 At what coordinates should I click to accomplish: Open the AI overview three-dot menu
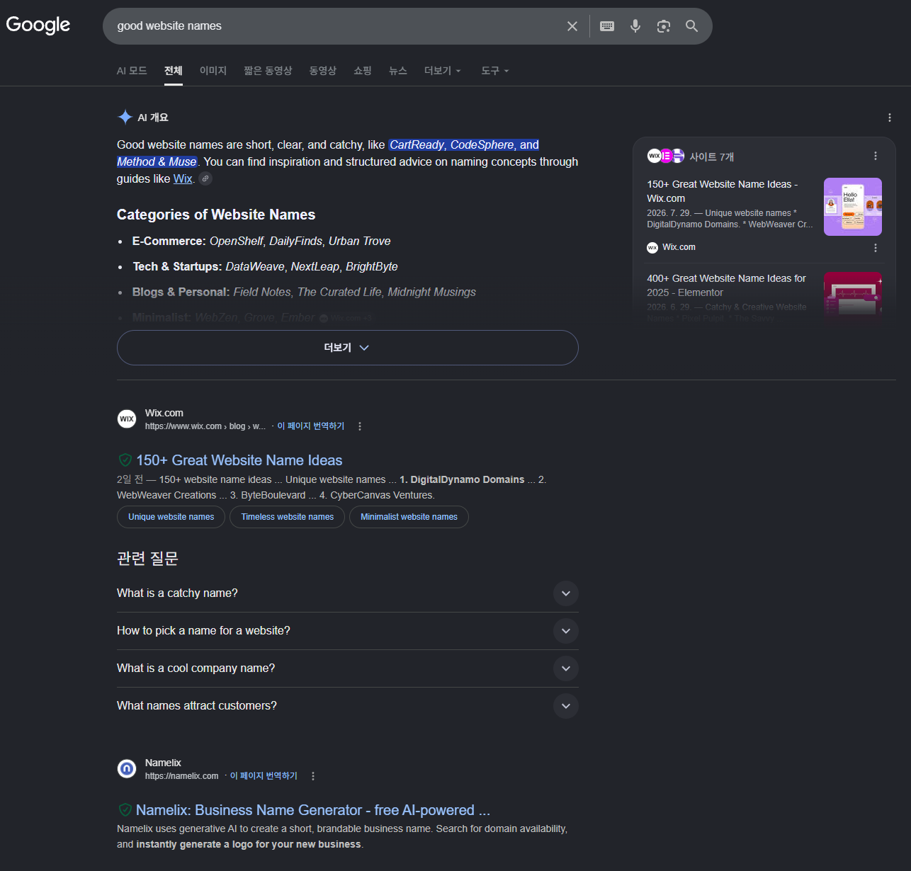pyautogui.click(x=890, y=118)
